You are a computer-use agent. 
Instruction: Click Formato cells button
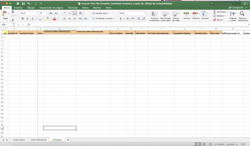pyautogui.click(x=205, y=15)
